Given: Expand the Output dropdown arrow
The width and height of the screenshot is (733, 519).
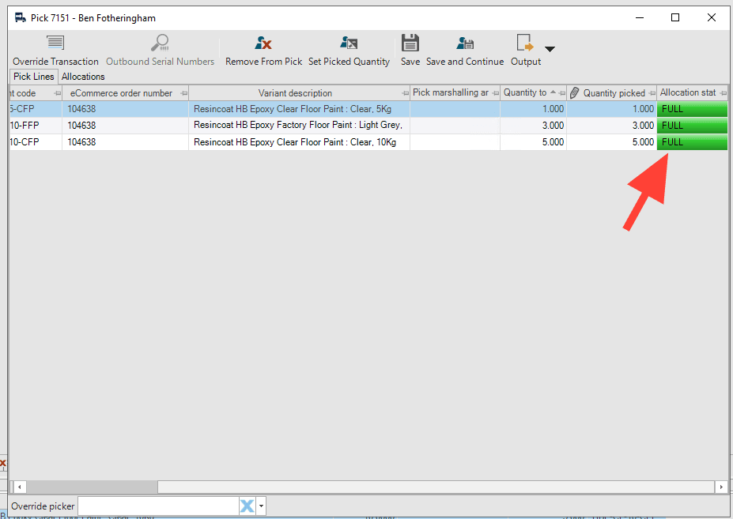Looking at the screenshot, I should click(550, 49).
